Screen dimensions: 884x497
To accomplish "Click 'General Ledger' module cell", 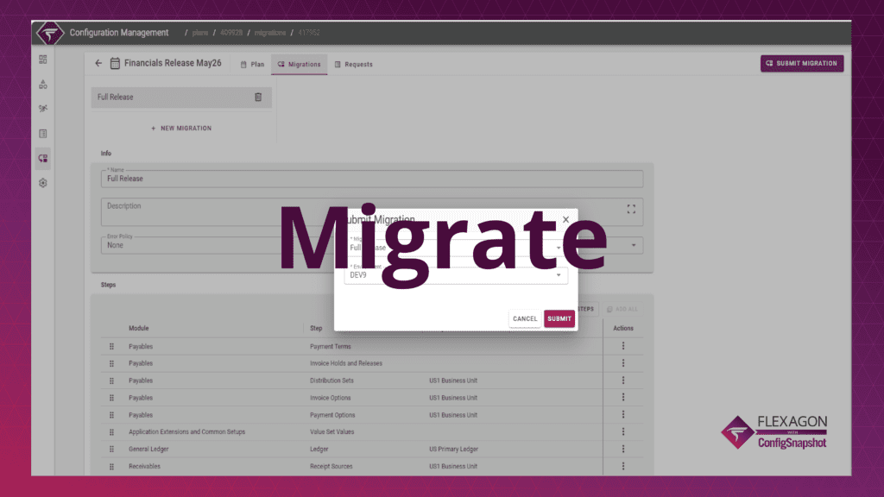I will pyautogui.click(x=148, y=449).
